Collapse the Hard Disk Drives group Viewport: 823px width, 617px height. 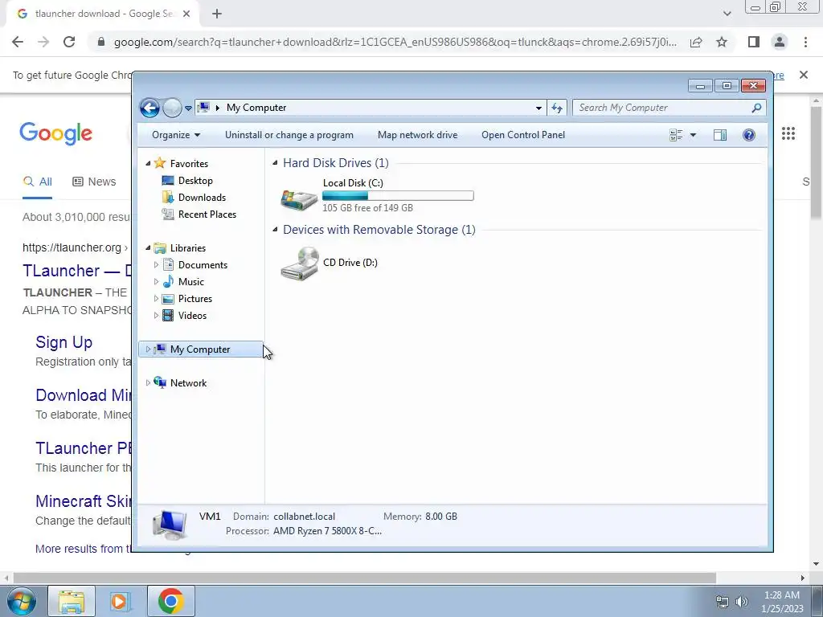click(x=275, y=163)
